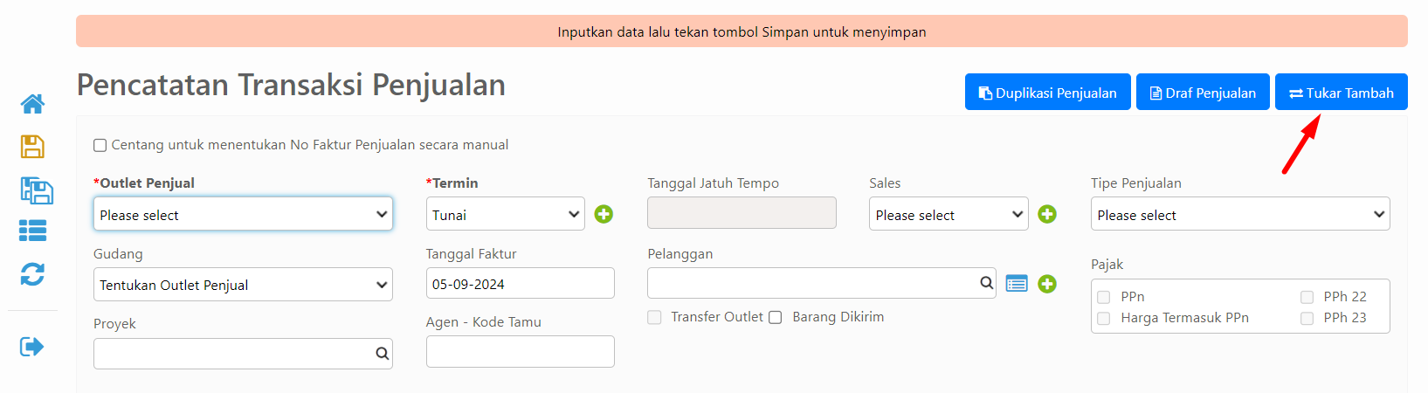Tick manual No Faktur Penjualan checkbox
Image resolution: width=1428 pixels, height=393 pixels.
(x=100, y=146)
